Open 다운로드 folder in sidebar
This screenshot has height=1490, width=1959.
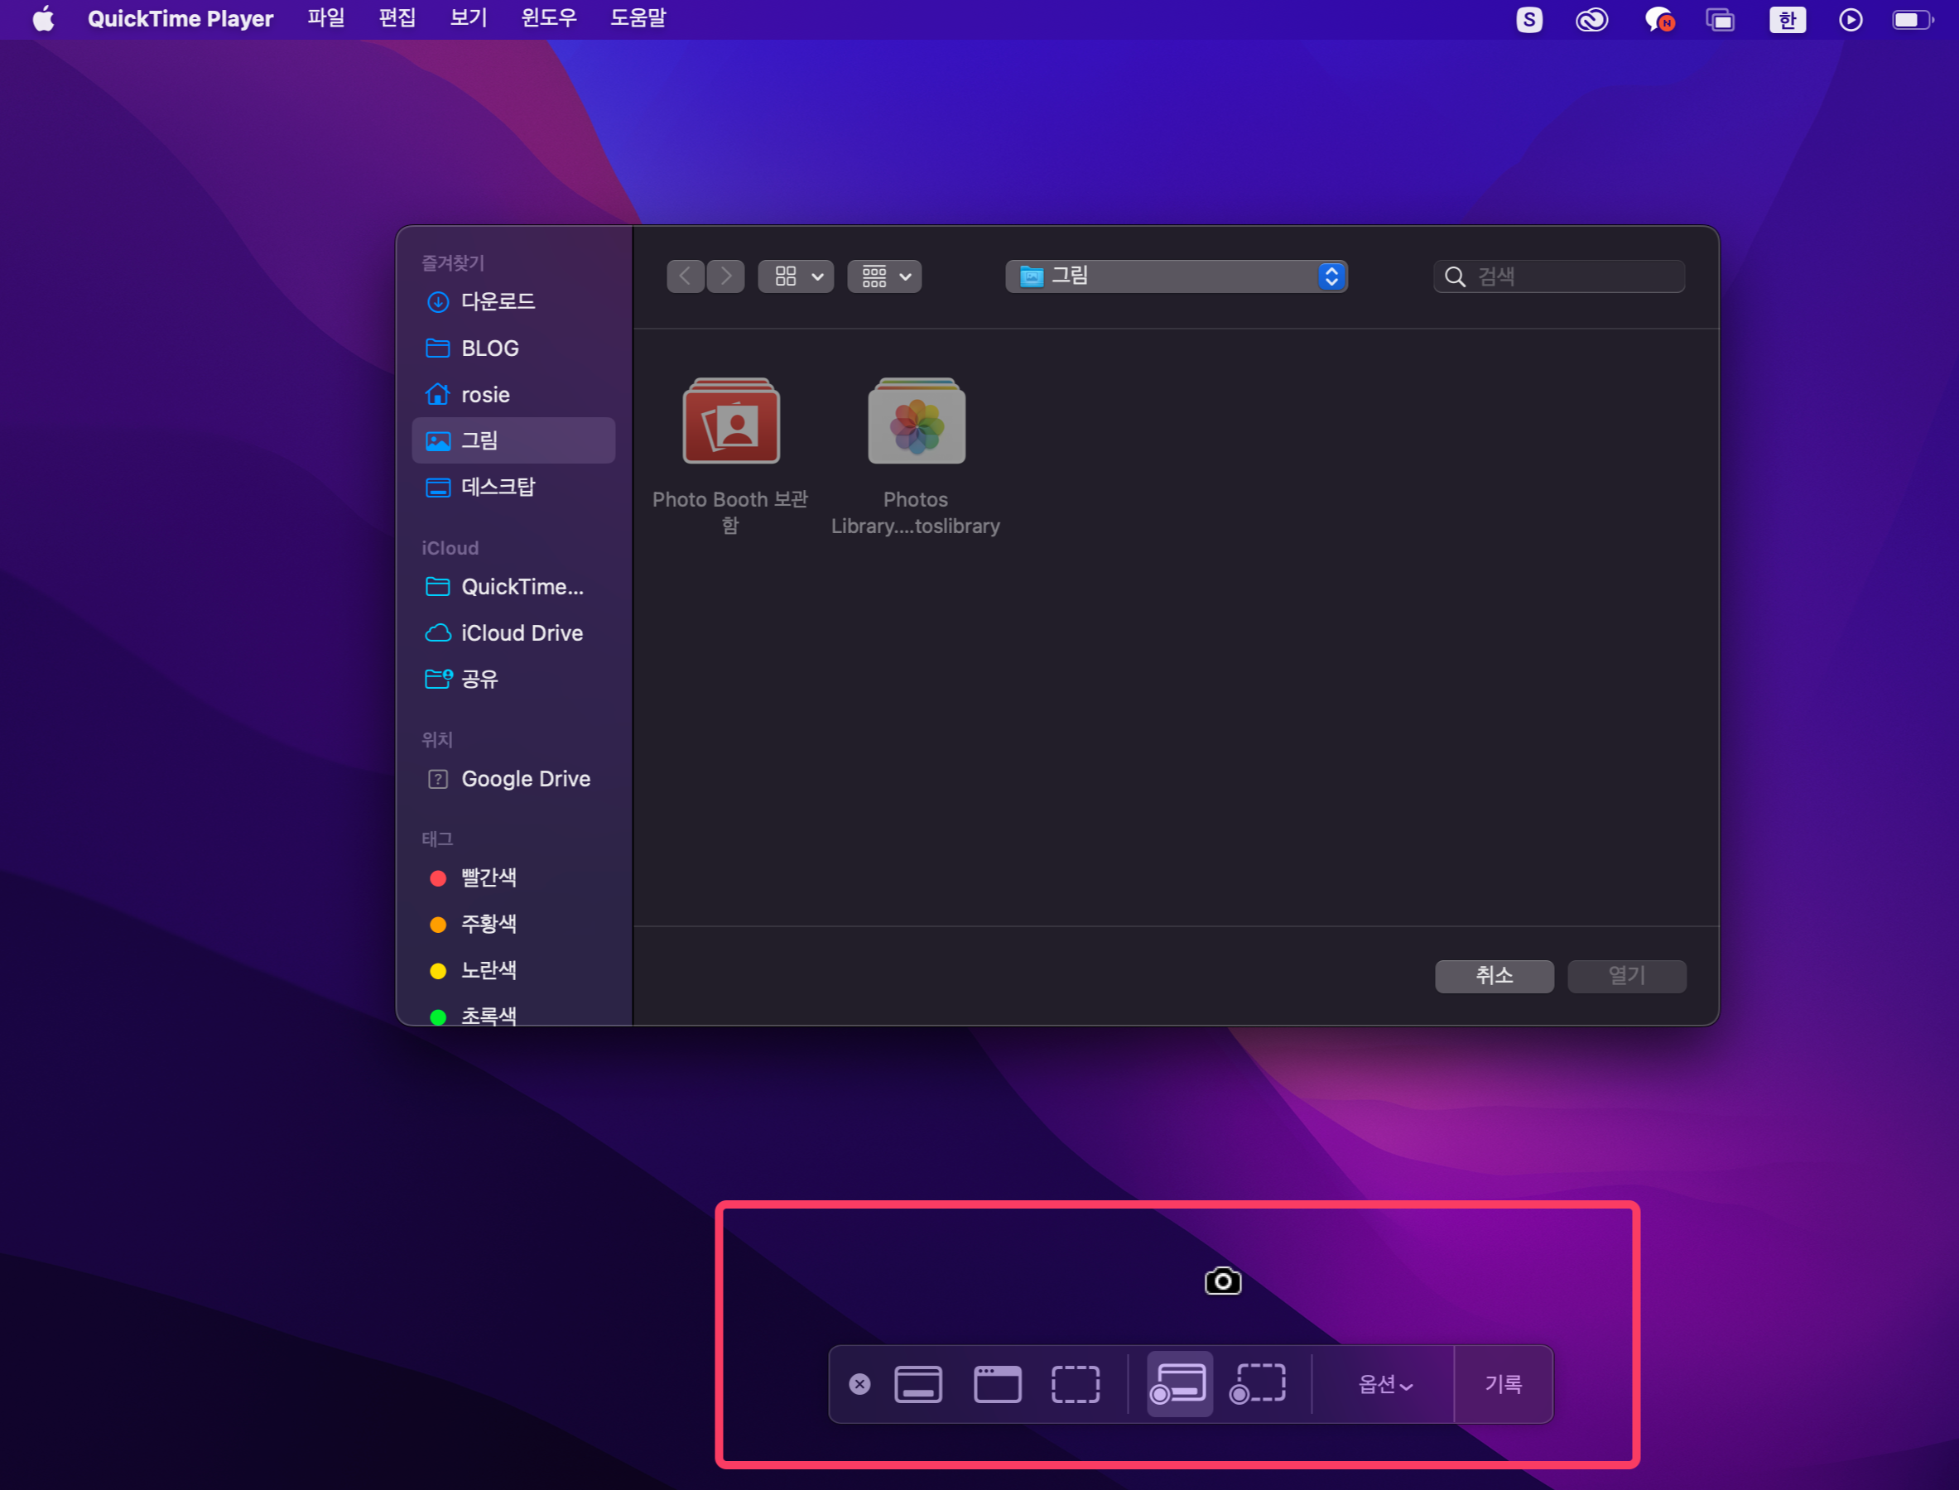pos(497,301)
